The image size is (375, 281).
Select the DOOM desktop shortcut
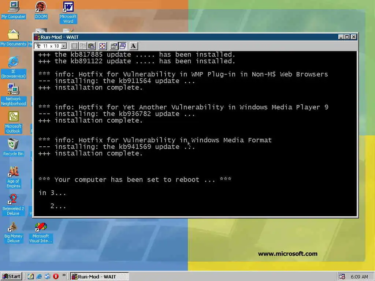(x=41, y=10)
